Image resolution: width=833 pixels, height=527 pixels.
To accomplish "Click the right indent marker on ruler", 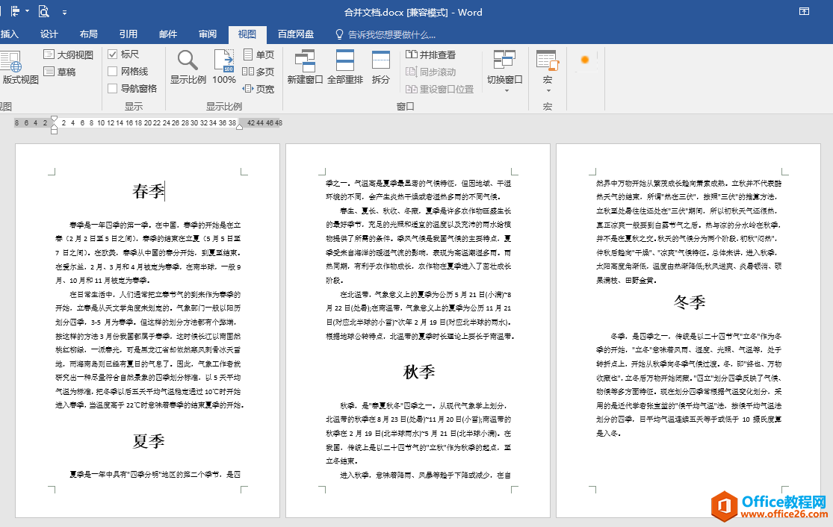I will pyautogui.click(x=240, y=126).
